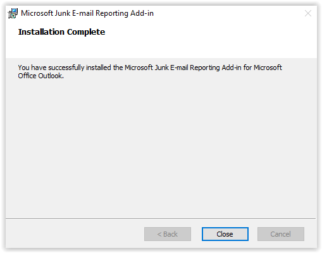This screenshot has height=253, width=322.
Task: Click the empty title bar space before the X
Action: (x=228, y=13)
